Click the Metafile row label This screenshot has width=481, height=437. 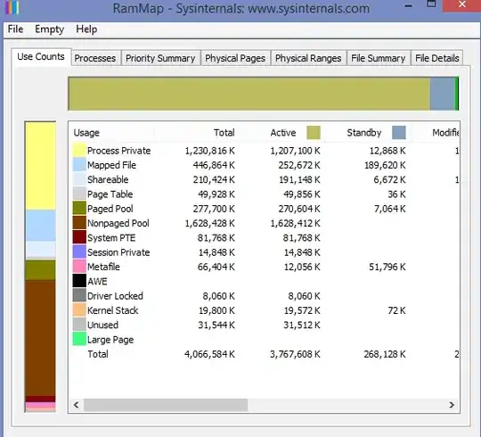(x=103, y=267)
